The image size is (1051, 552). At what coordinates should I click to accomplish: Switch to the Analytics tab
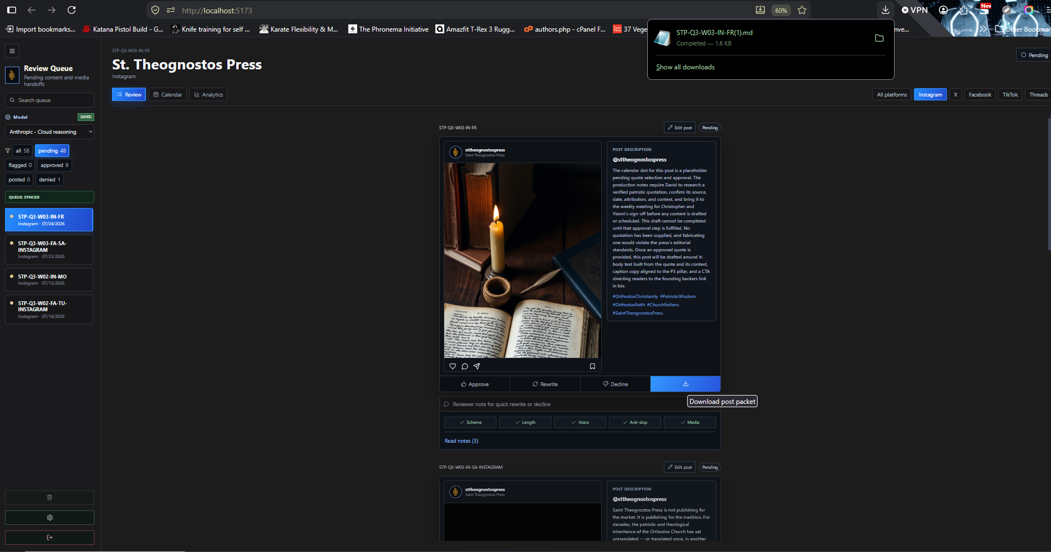pos(209,95)
